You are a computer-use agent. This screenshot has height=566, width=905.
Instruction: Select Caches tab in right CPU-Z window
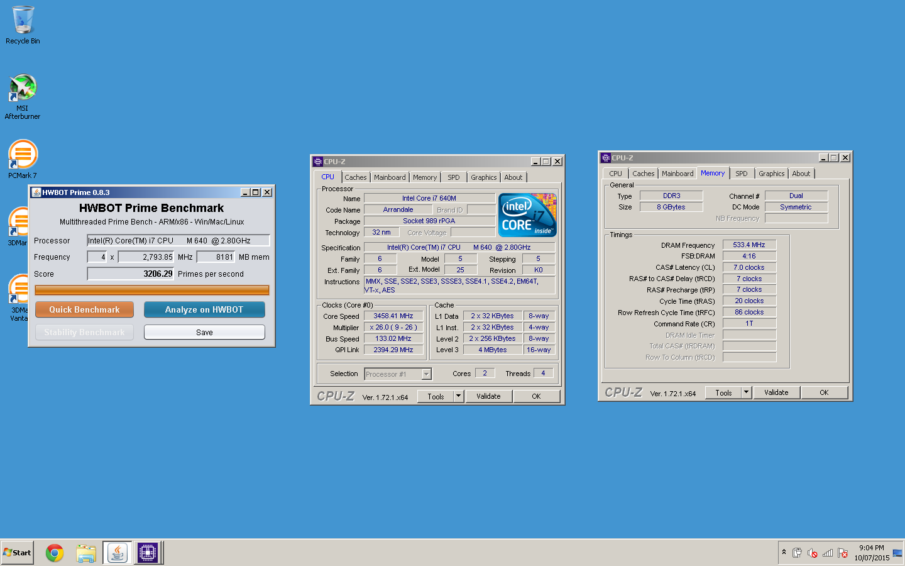pos(644,174)
